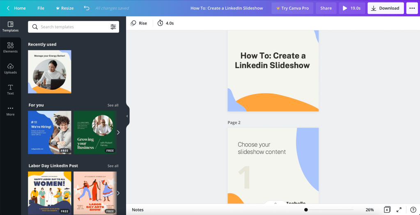Open the page count grid view
The image size is (420, 215).
click(387, 210)
